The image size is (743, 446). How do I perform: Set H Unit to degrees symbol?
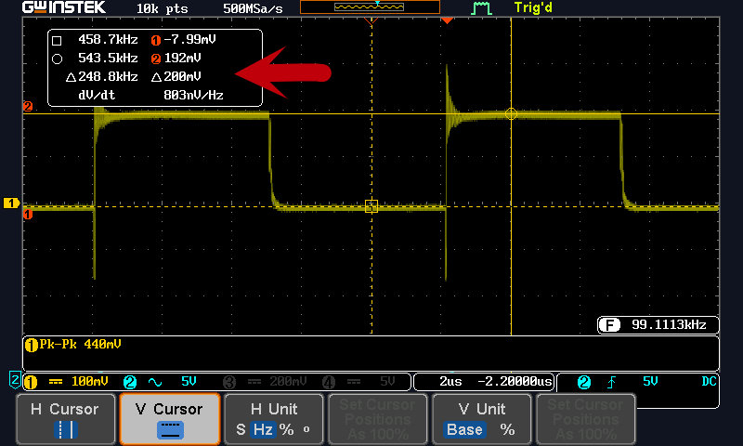(306, 429)
